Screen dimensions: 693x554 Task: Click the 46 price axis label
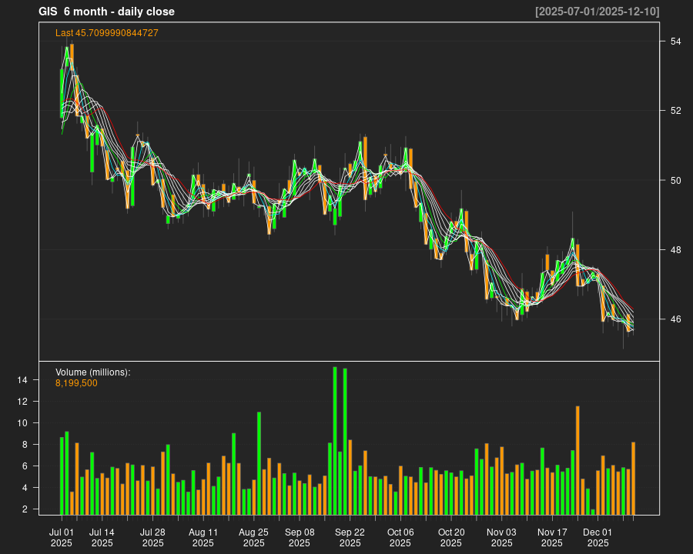(675, 319)
